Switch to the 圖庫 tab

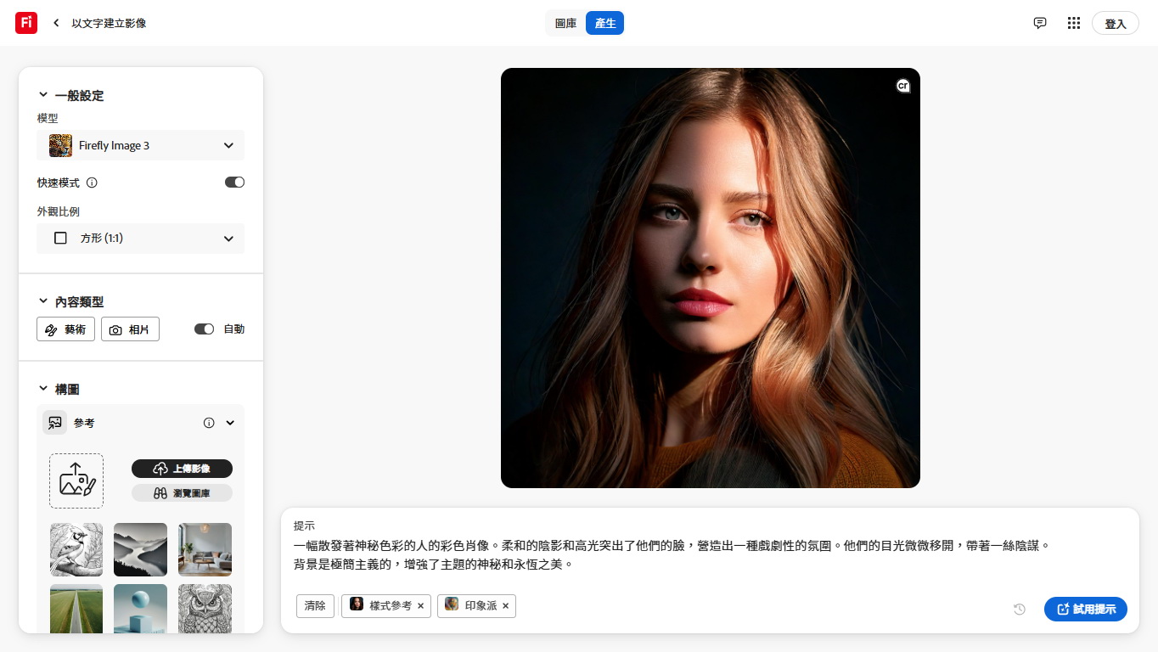tap(565, 23)
